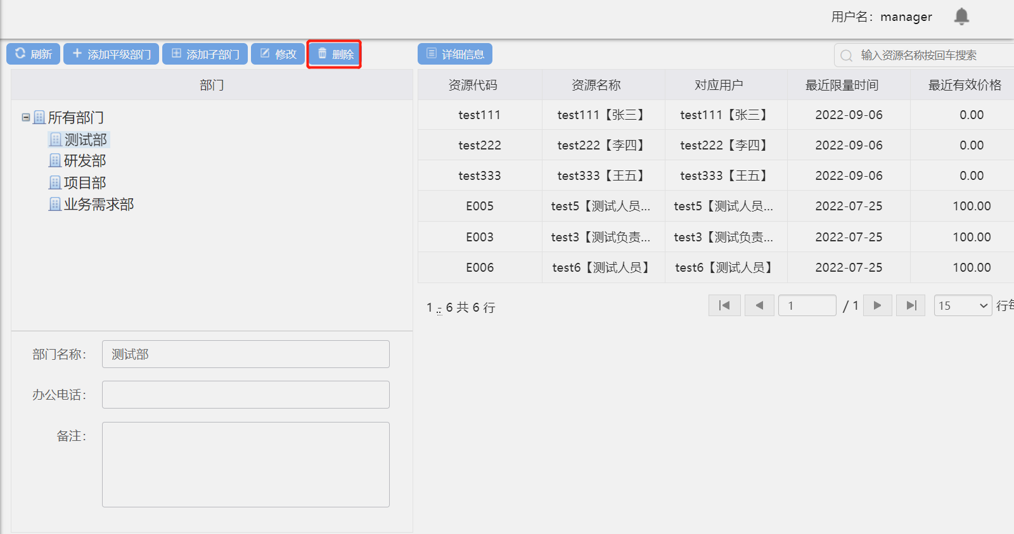Sort by the 资源代码 column header
1014x534 pixels.
click(x=473, y=85)
